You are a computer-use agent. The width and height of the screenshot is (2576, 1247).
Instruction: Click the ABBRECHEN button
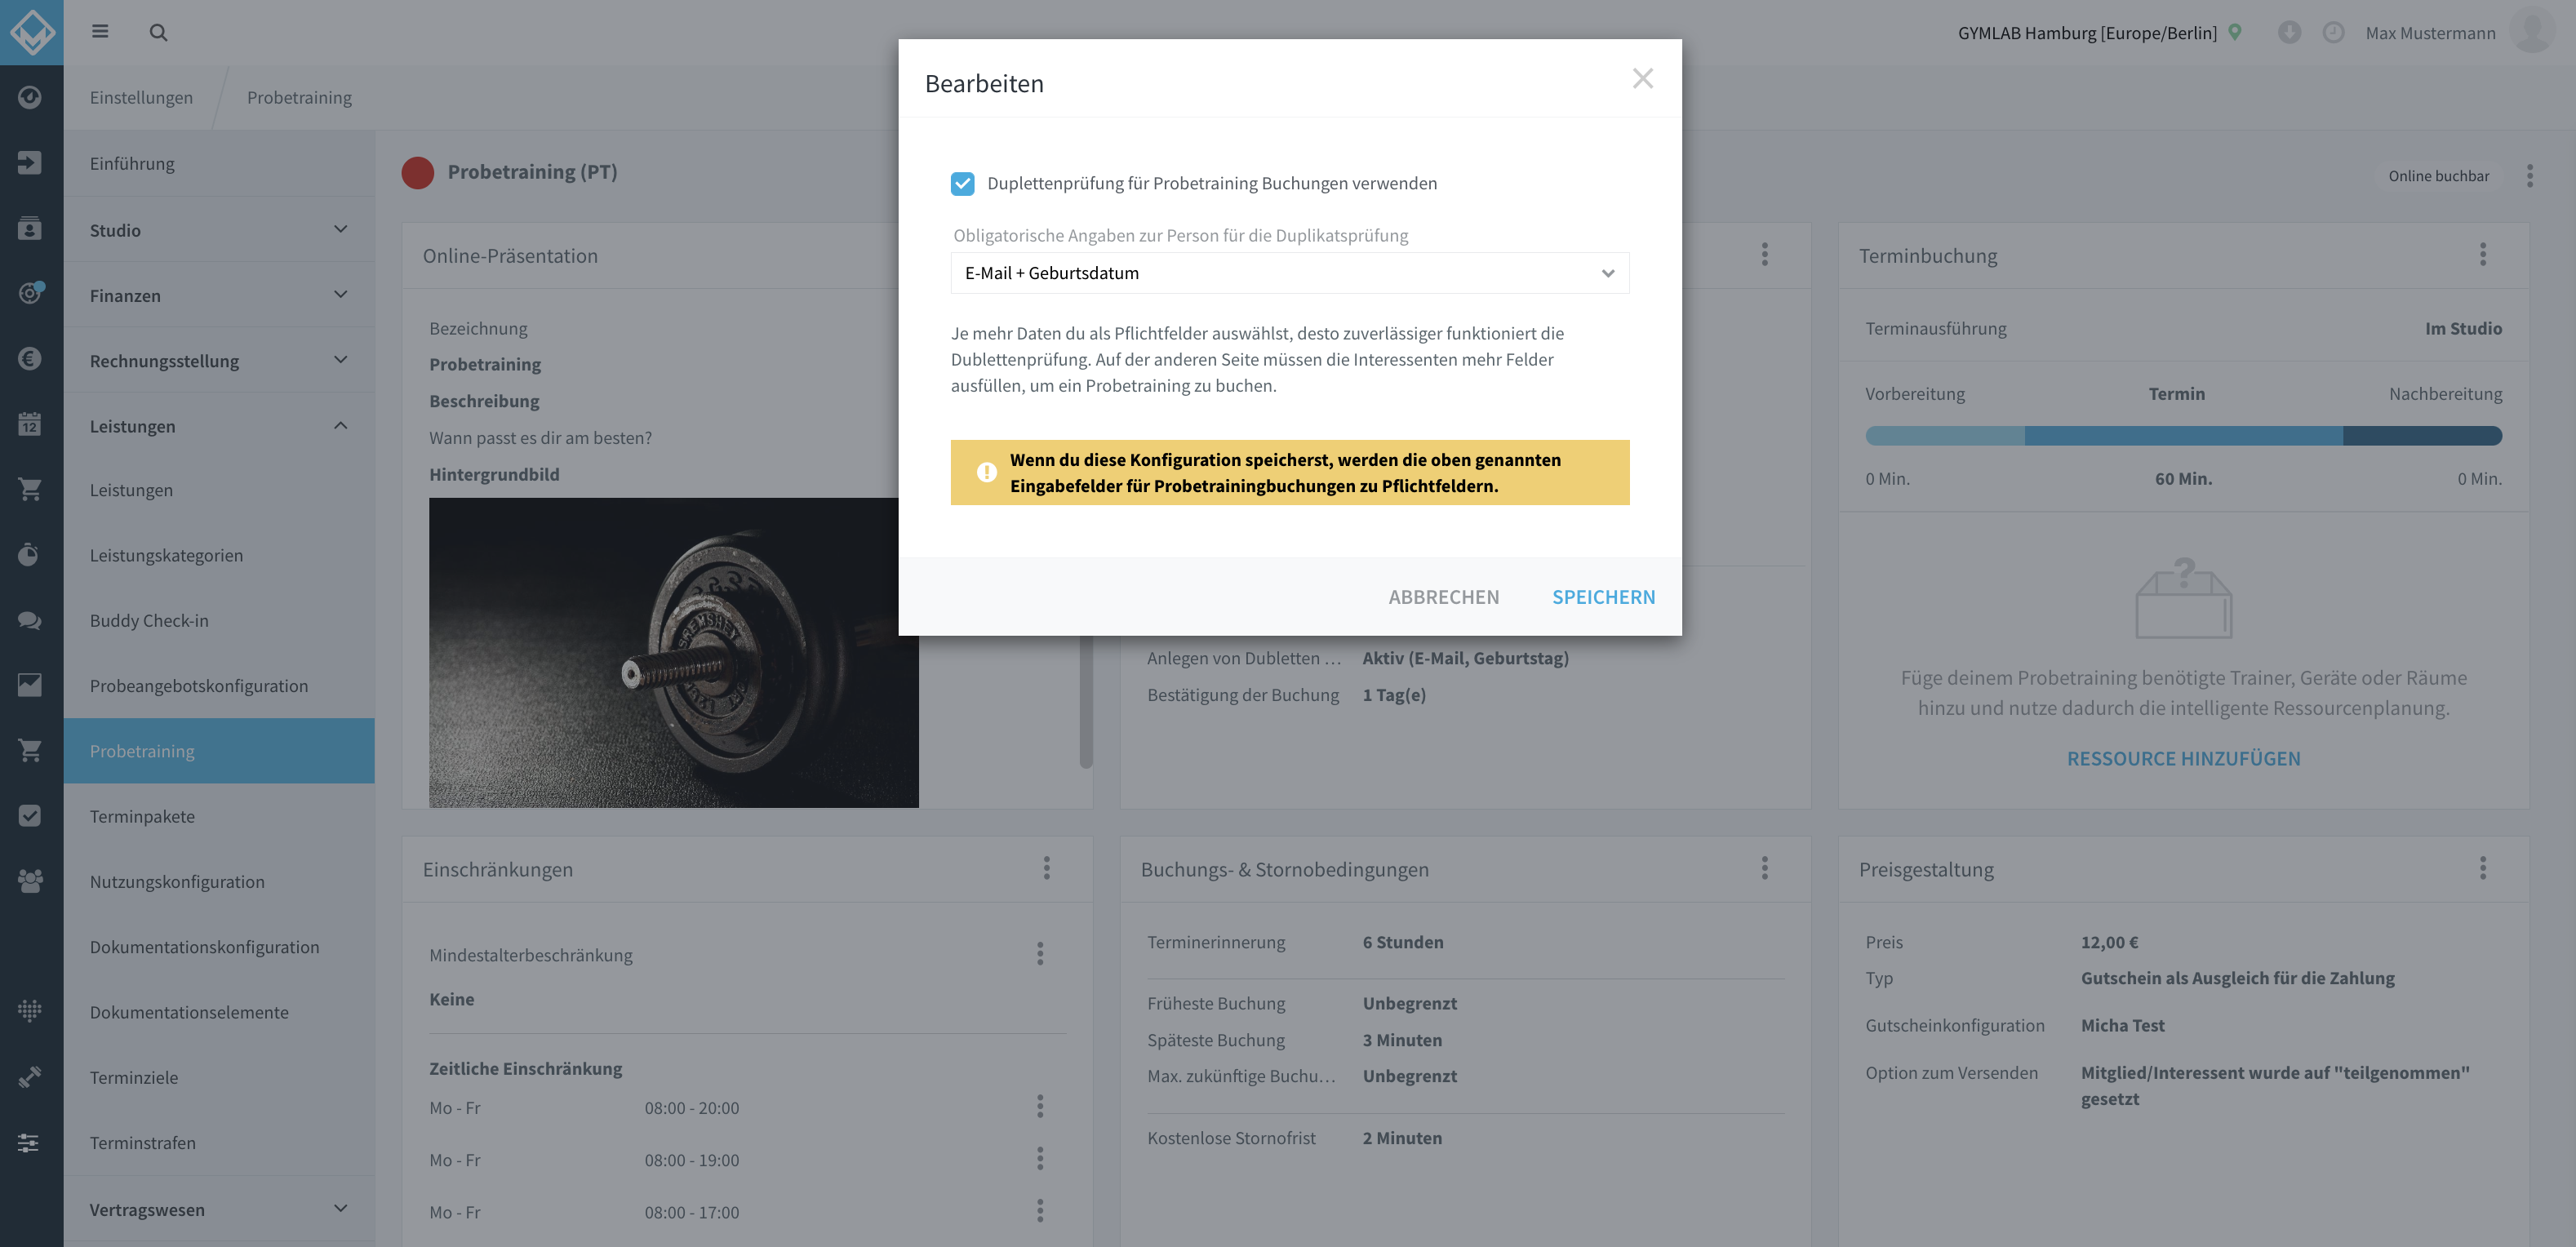1443,597
